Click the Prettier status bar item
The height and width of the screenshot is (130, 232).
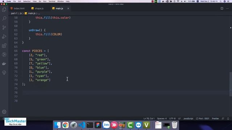[215, 118]
